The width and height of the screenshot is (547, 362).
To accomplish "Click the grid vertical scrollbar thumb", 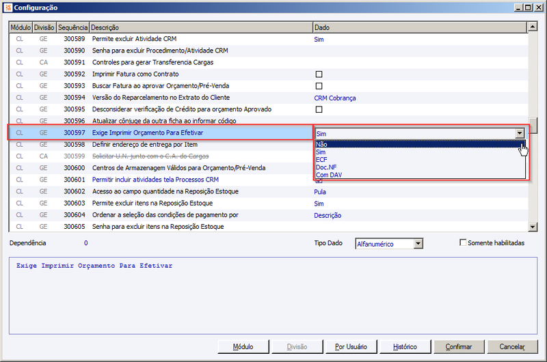I will click(533, 125).
